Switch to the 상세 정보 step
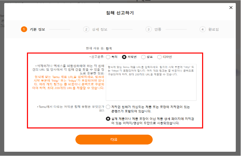The width and height of the screenshot is (241, 156). coord(100,29)
